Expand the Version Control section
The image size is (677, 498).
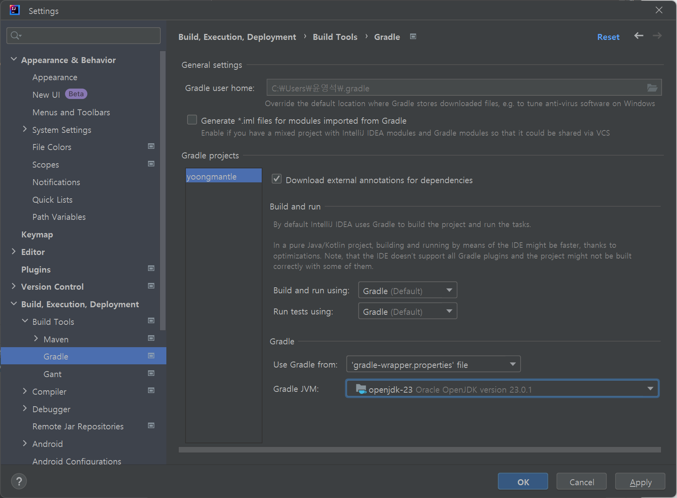coord(14,286)
